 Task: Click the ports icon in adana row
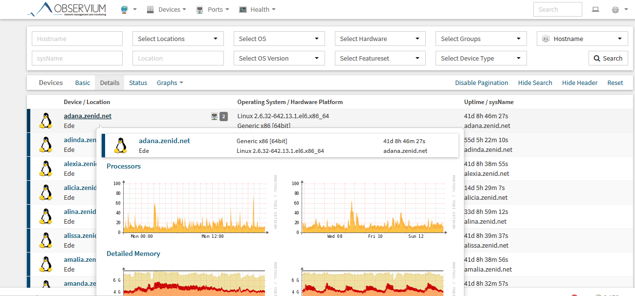pos(214,116)
